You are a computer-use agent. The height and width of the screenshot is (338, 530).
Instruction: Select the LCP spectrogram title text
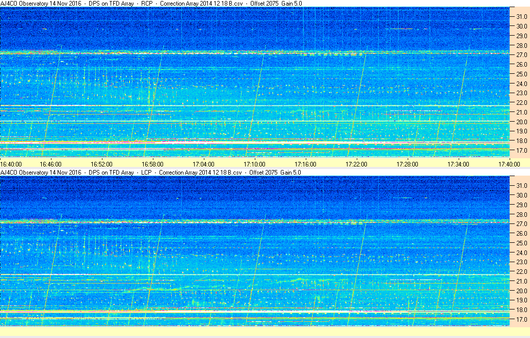click(151, 173)
